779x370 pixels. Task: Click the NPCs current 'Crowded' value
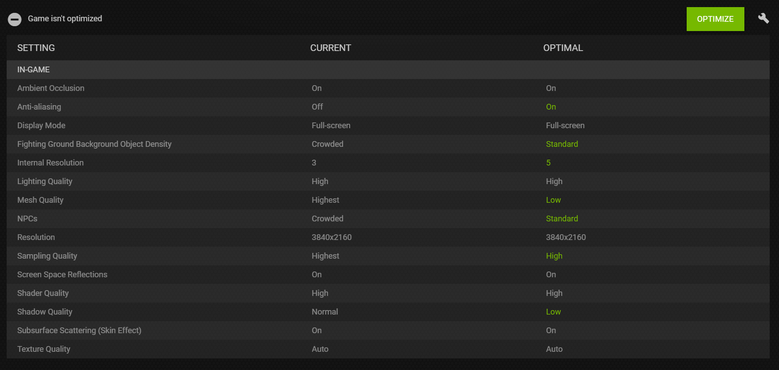coord(327,219)
